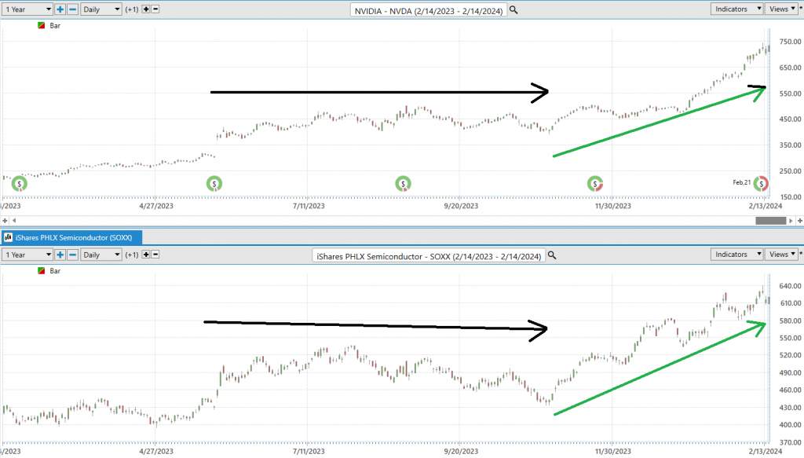Click the chart icon on SOXX tab
This screenshot has height=458, width=804.
pyautogui.click(x=8, y=237)
